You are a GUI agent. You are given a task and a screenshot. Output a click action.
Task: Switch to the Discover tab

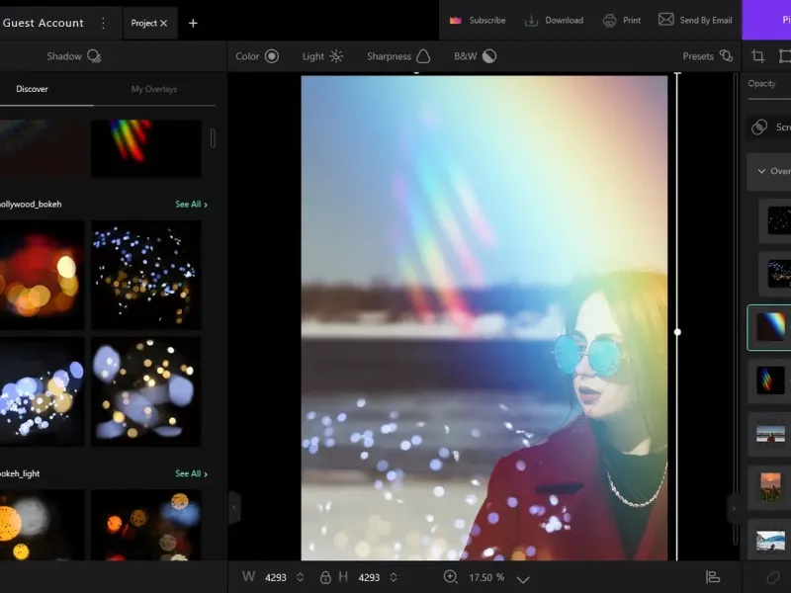click(x=32, y=90)
